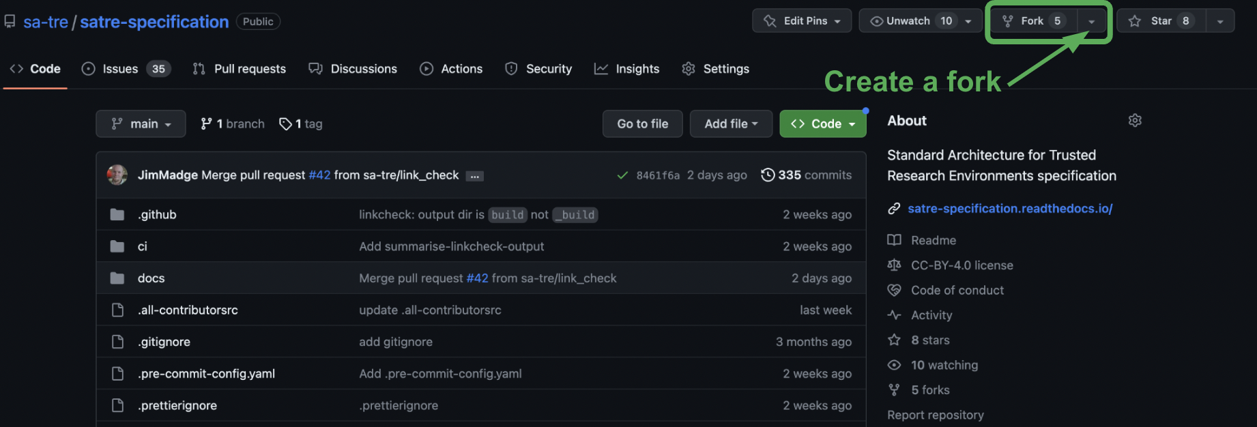
Task: Open the satre-specification repository link
Action: point(154,22)
